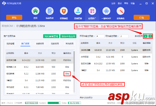This screenshot has height=106, width=156.
Task: Open the 系统美化 system beautify icon
Action: pos(121,11)
